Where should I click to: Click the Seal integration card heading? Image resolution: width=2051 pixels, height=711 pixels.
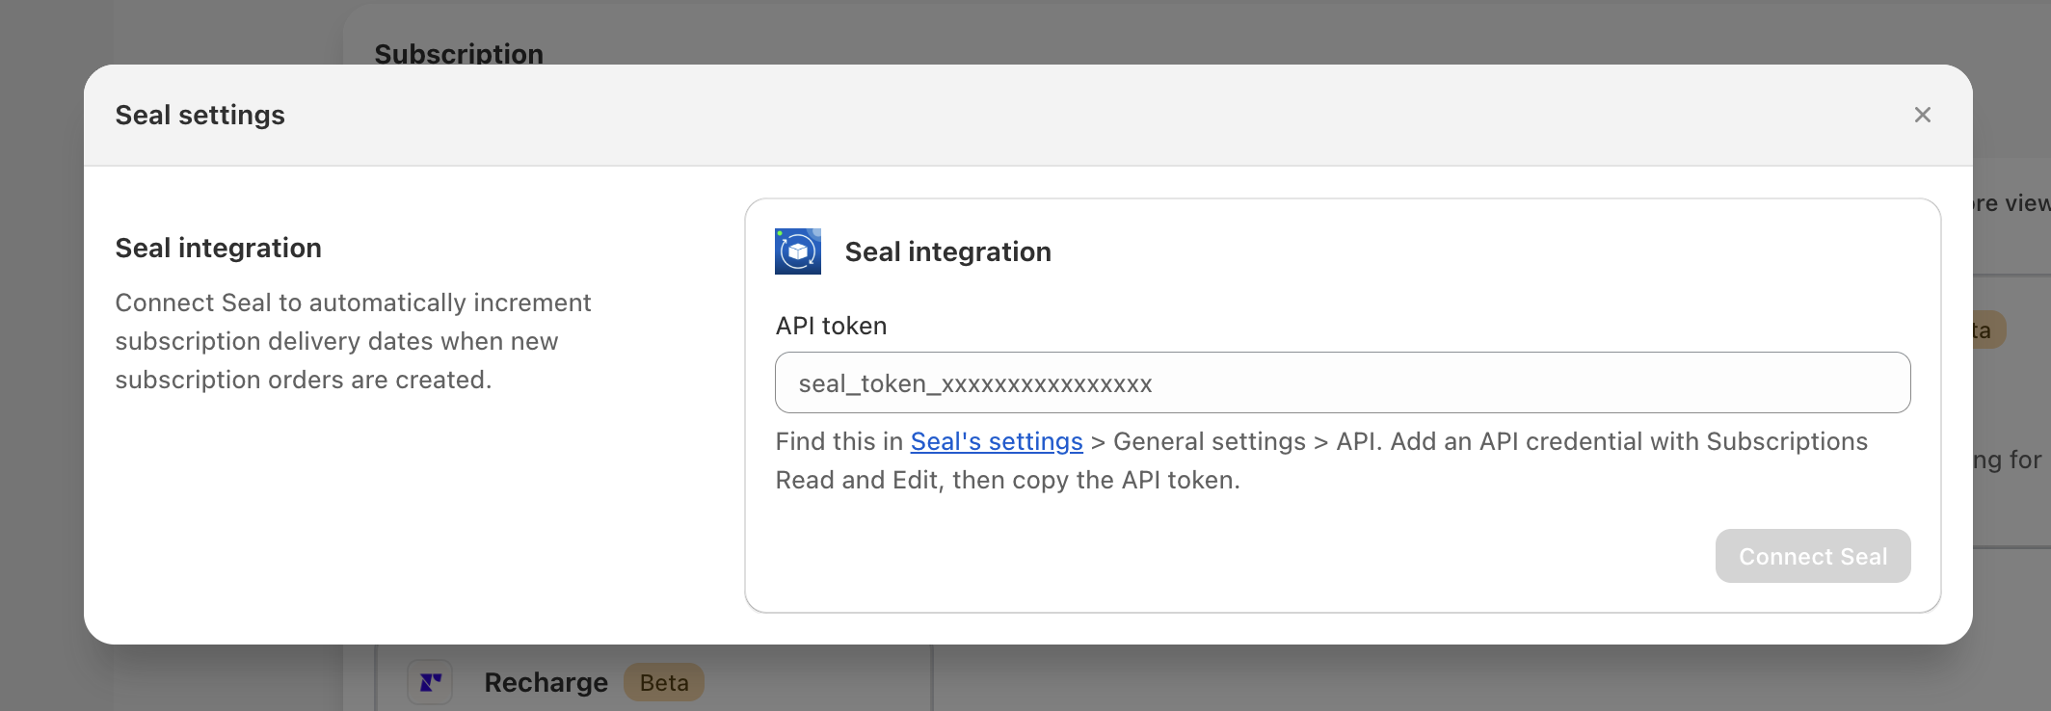point(947,251)
